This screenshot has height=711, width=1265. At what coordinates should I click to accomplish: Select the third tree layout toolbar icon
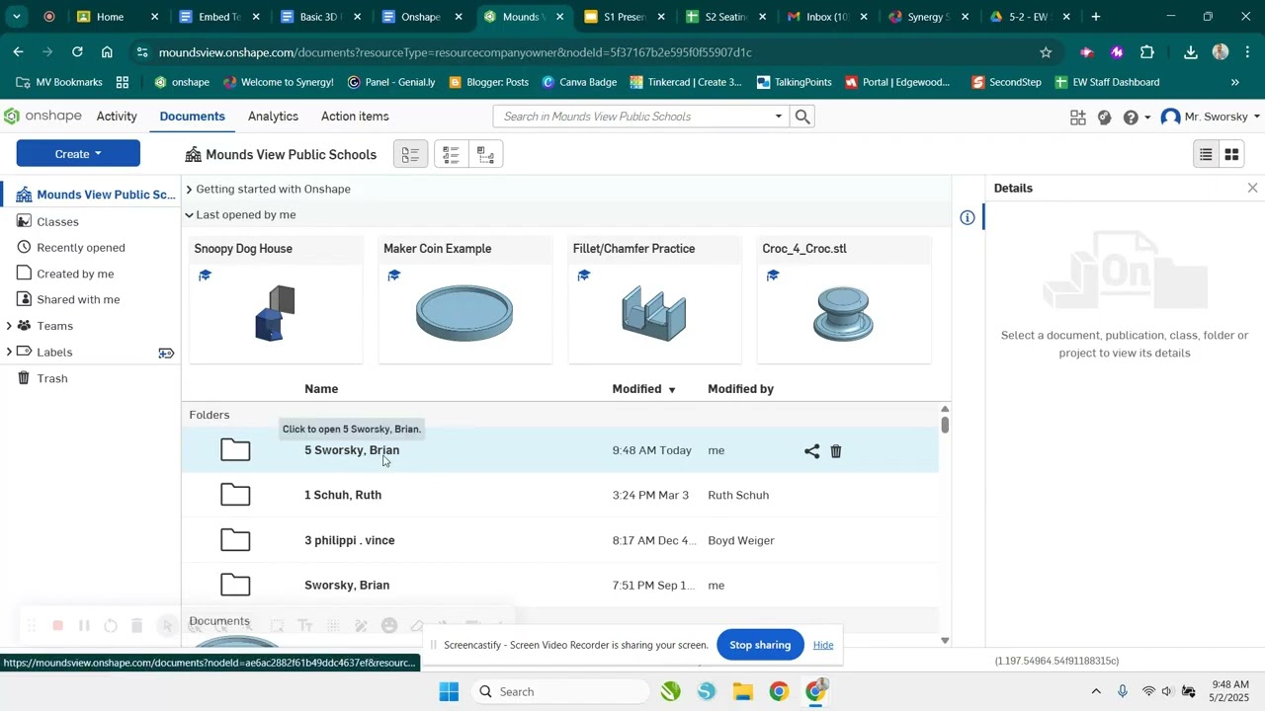(x=485, y=155)
